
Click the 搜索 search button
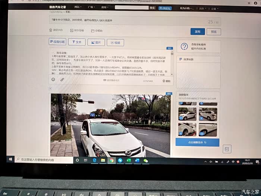152,8
